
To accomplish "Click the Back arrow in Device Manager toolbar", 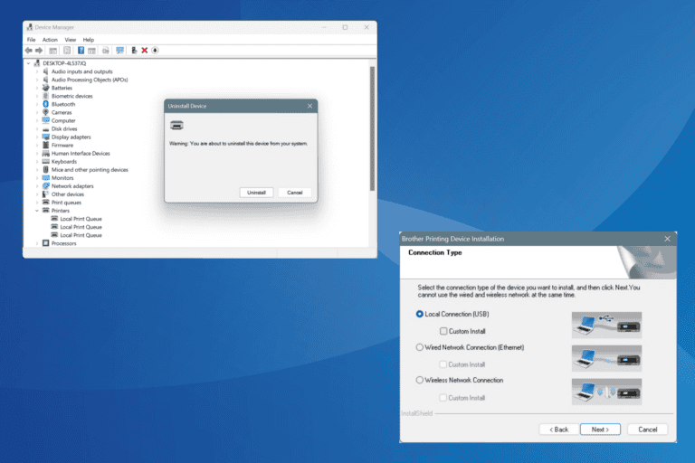I will [x=29, y=51].
